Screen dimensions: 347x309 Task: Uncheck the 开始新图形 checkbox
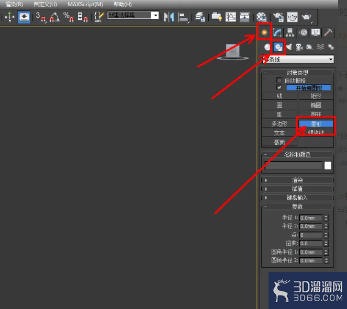[x=279, y=87]
